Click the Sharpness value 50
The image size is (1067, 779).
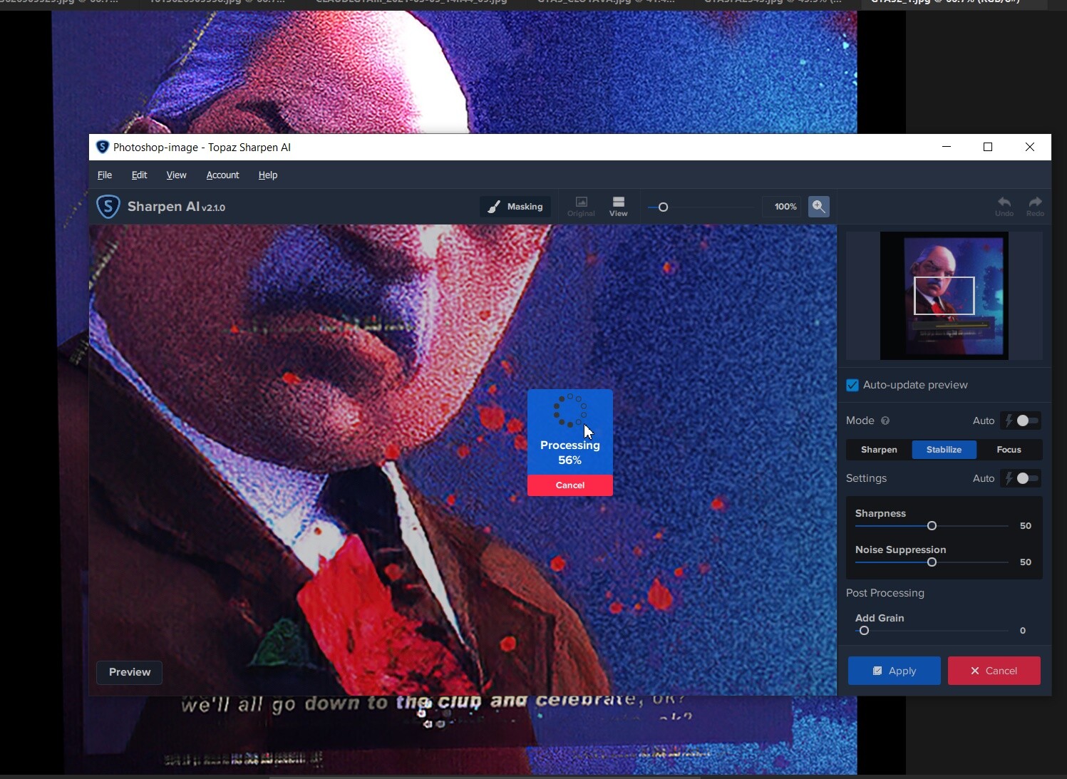(x=1026, y=526)
